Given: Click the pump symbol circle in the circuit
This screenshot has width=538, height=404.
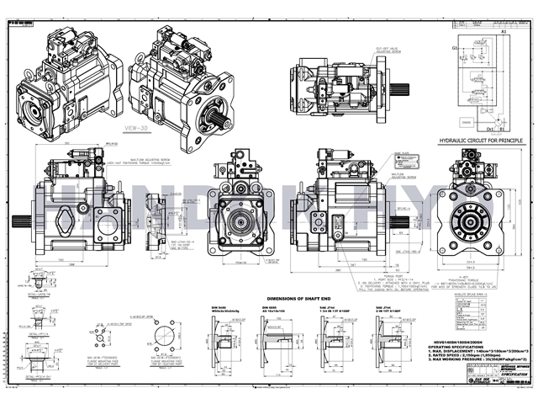Looking at the screenshot, I should (498, 121).
